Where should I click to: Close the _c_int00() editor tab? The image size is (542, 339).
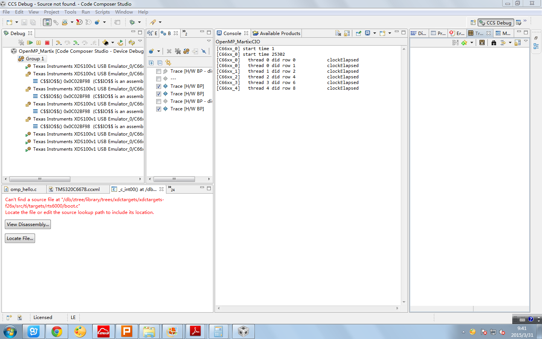[161, 189]
